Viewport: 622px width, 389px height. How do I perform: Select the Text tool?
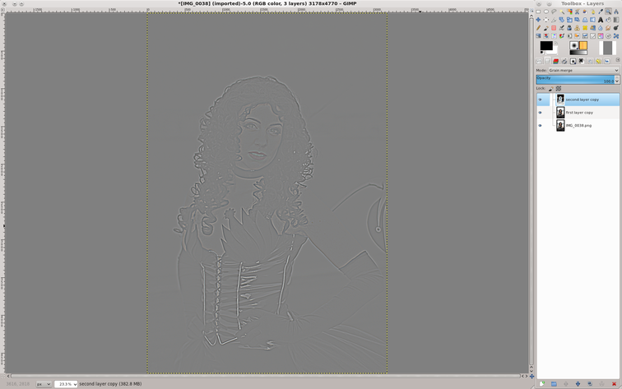coord(601,20)
